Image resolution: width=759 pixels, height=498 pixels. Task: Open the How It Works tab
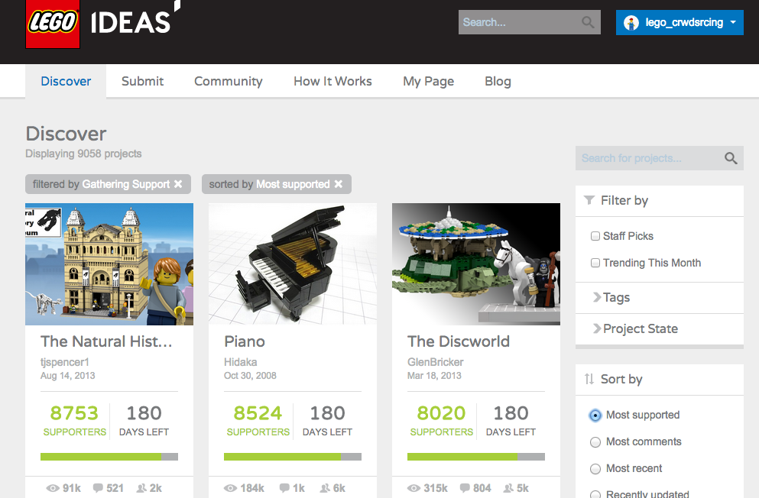tap(332, 81)
